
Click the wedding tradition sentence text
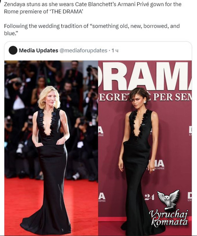[x=92, y=30]
